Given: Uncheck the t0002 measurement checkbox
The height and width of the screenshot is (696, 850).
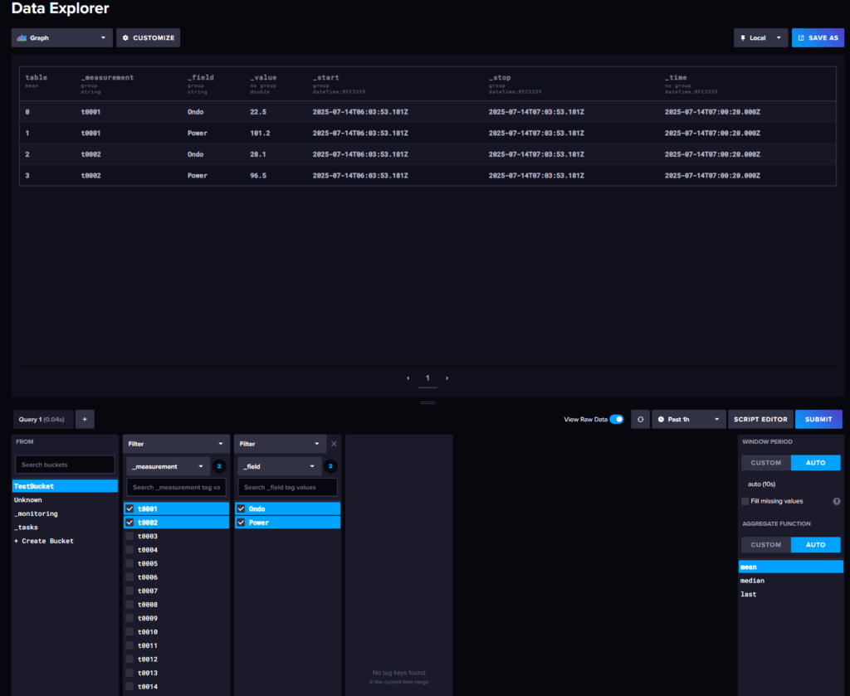Looking at the screenshot, I should 129,522.
